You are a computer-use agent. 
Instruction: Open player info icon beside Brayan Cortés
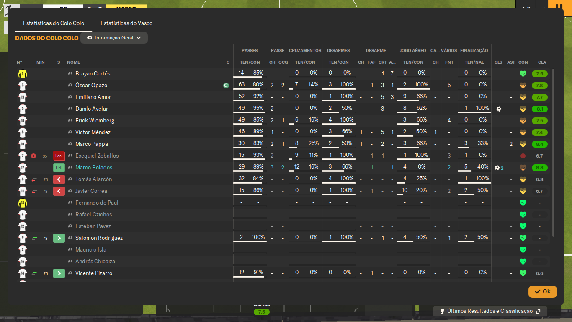tap(70, 74)
